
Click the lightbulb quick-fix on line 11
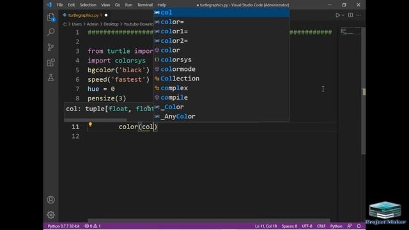pos(90,125)
